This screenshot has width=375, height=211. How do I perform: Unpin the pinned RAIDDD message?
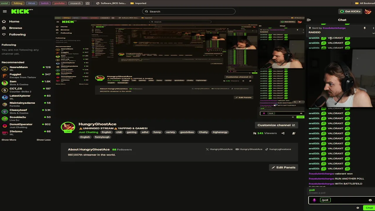(364, 28)
